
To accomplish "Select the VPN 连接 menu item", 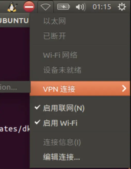I will tap(80, 88).
